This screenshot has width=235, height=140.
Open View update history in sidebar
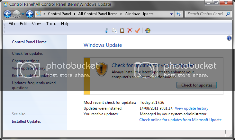click(29, 68)
